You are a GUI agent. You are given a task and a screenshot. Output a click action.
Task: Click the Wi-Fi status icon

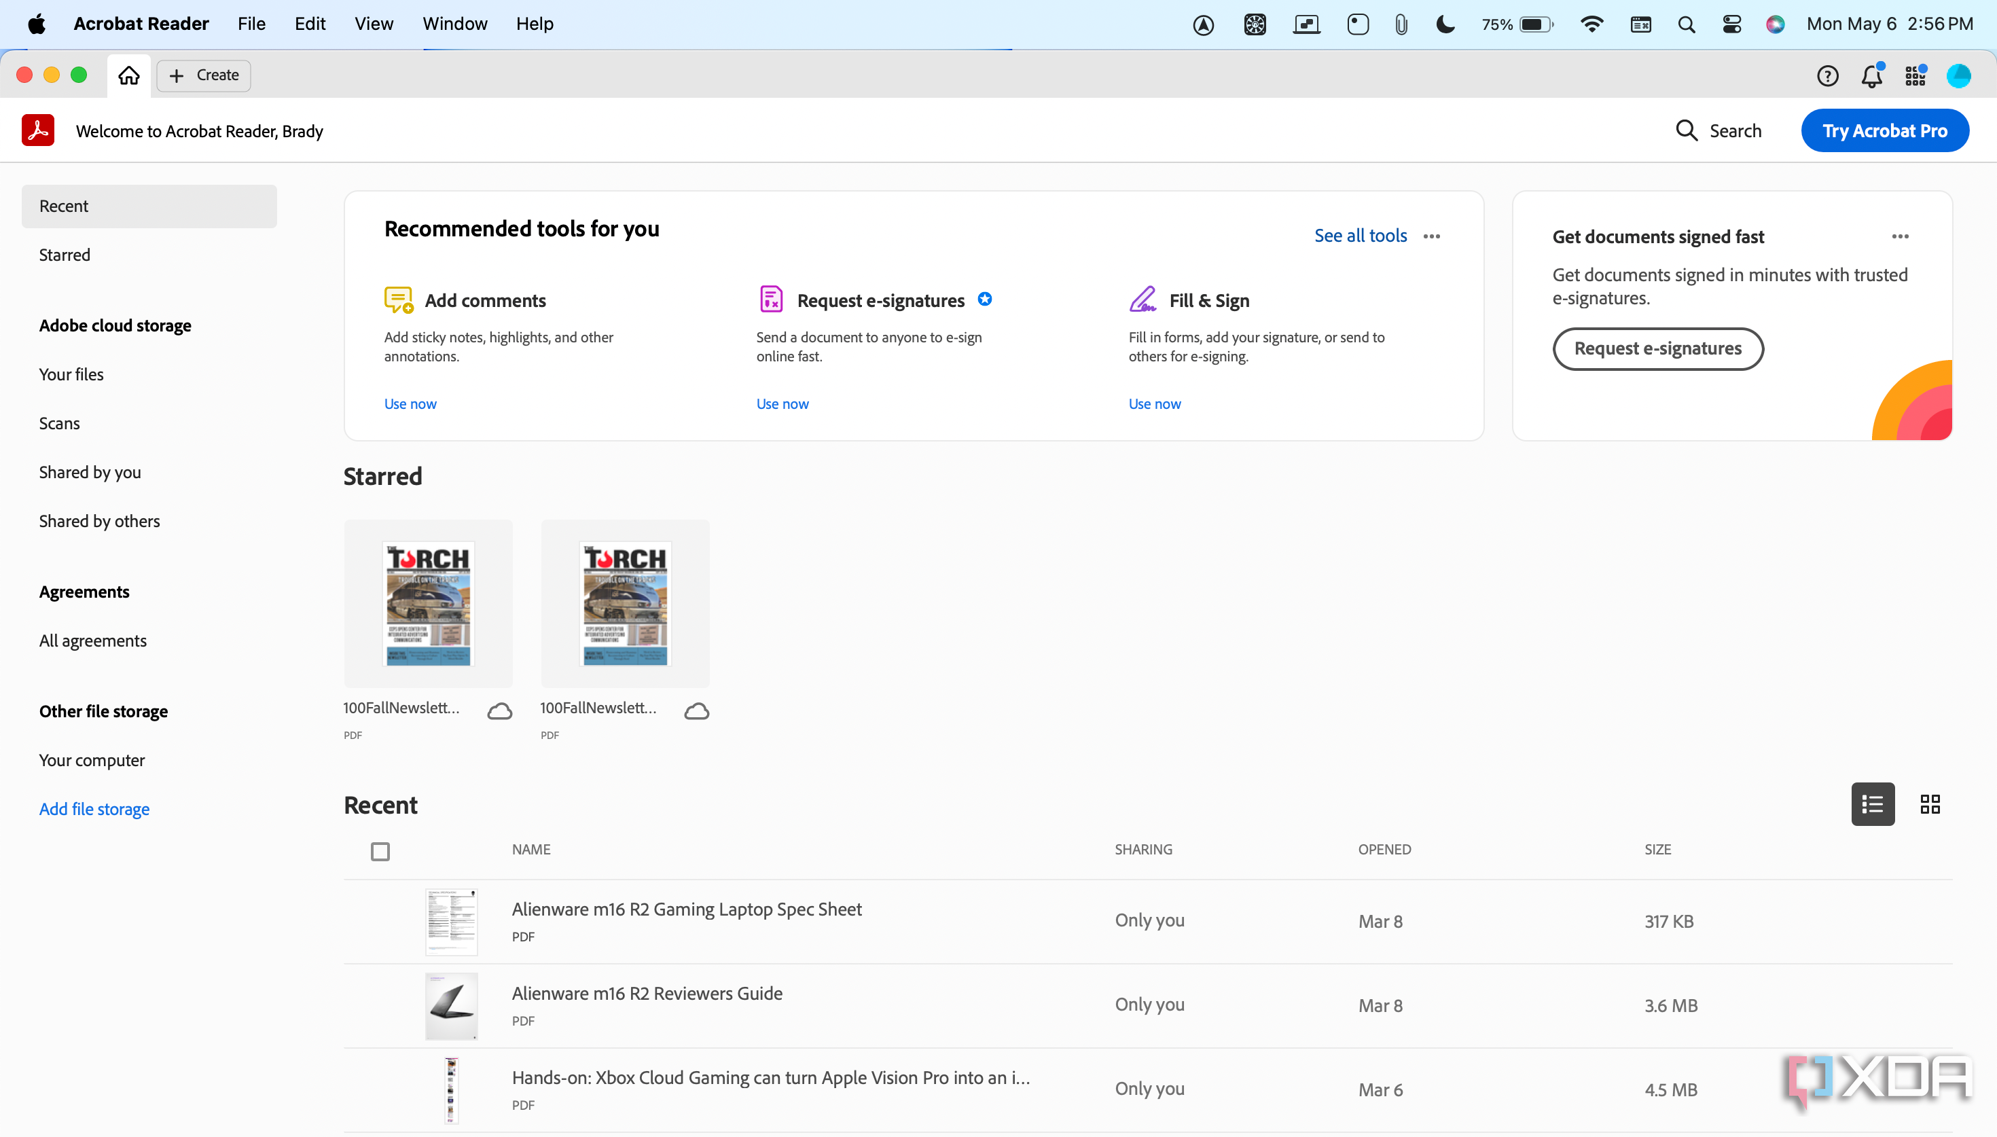coord(1591,24)
